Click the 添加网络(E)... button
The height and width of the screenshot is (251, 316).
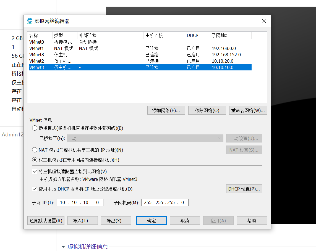tap(166, 110)
